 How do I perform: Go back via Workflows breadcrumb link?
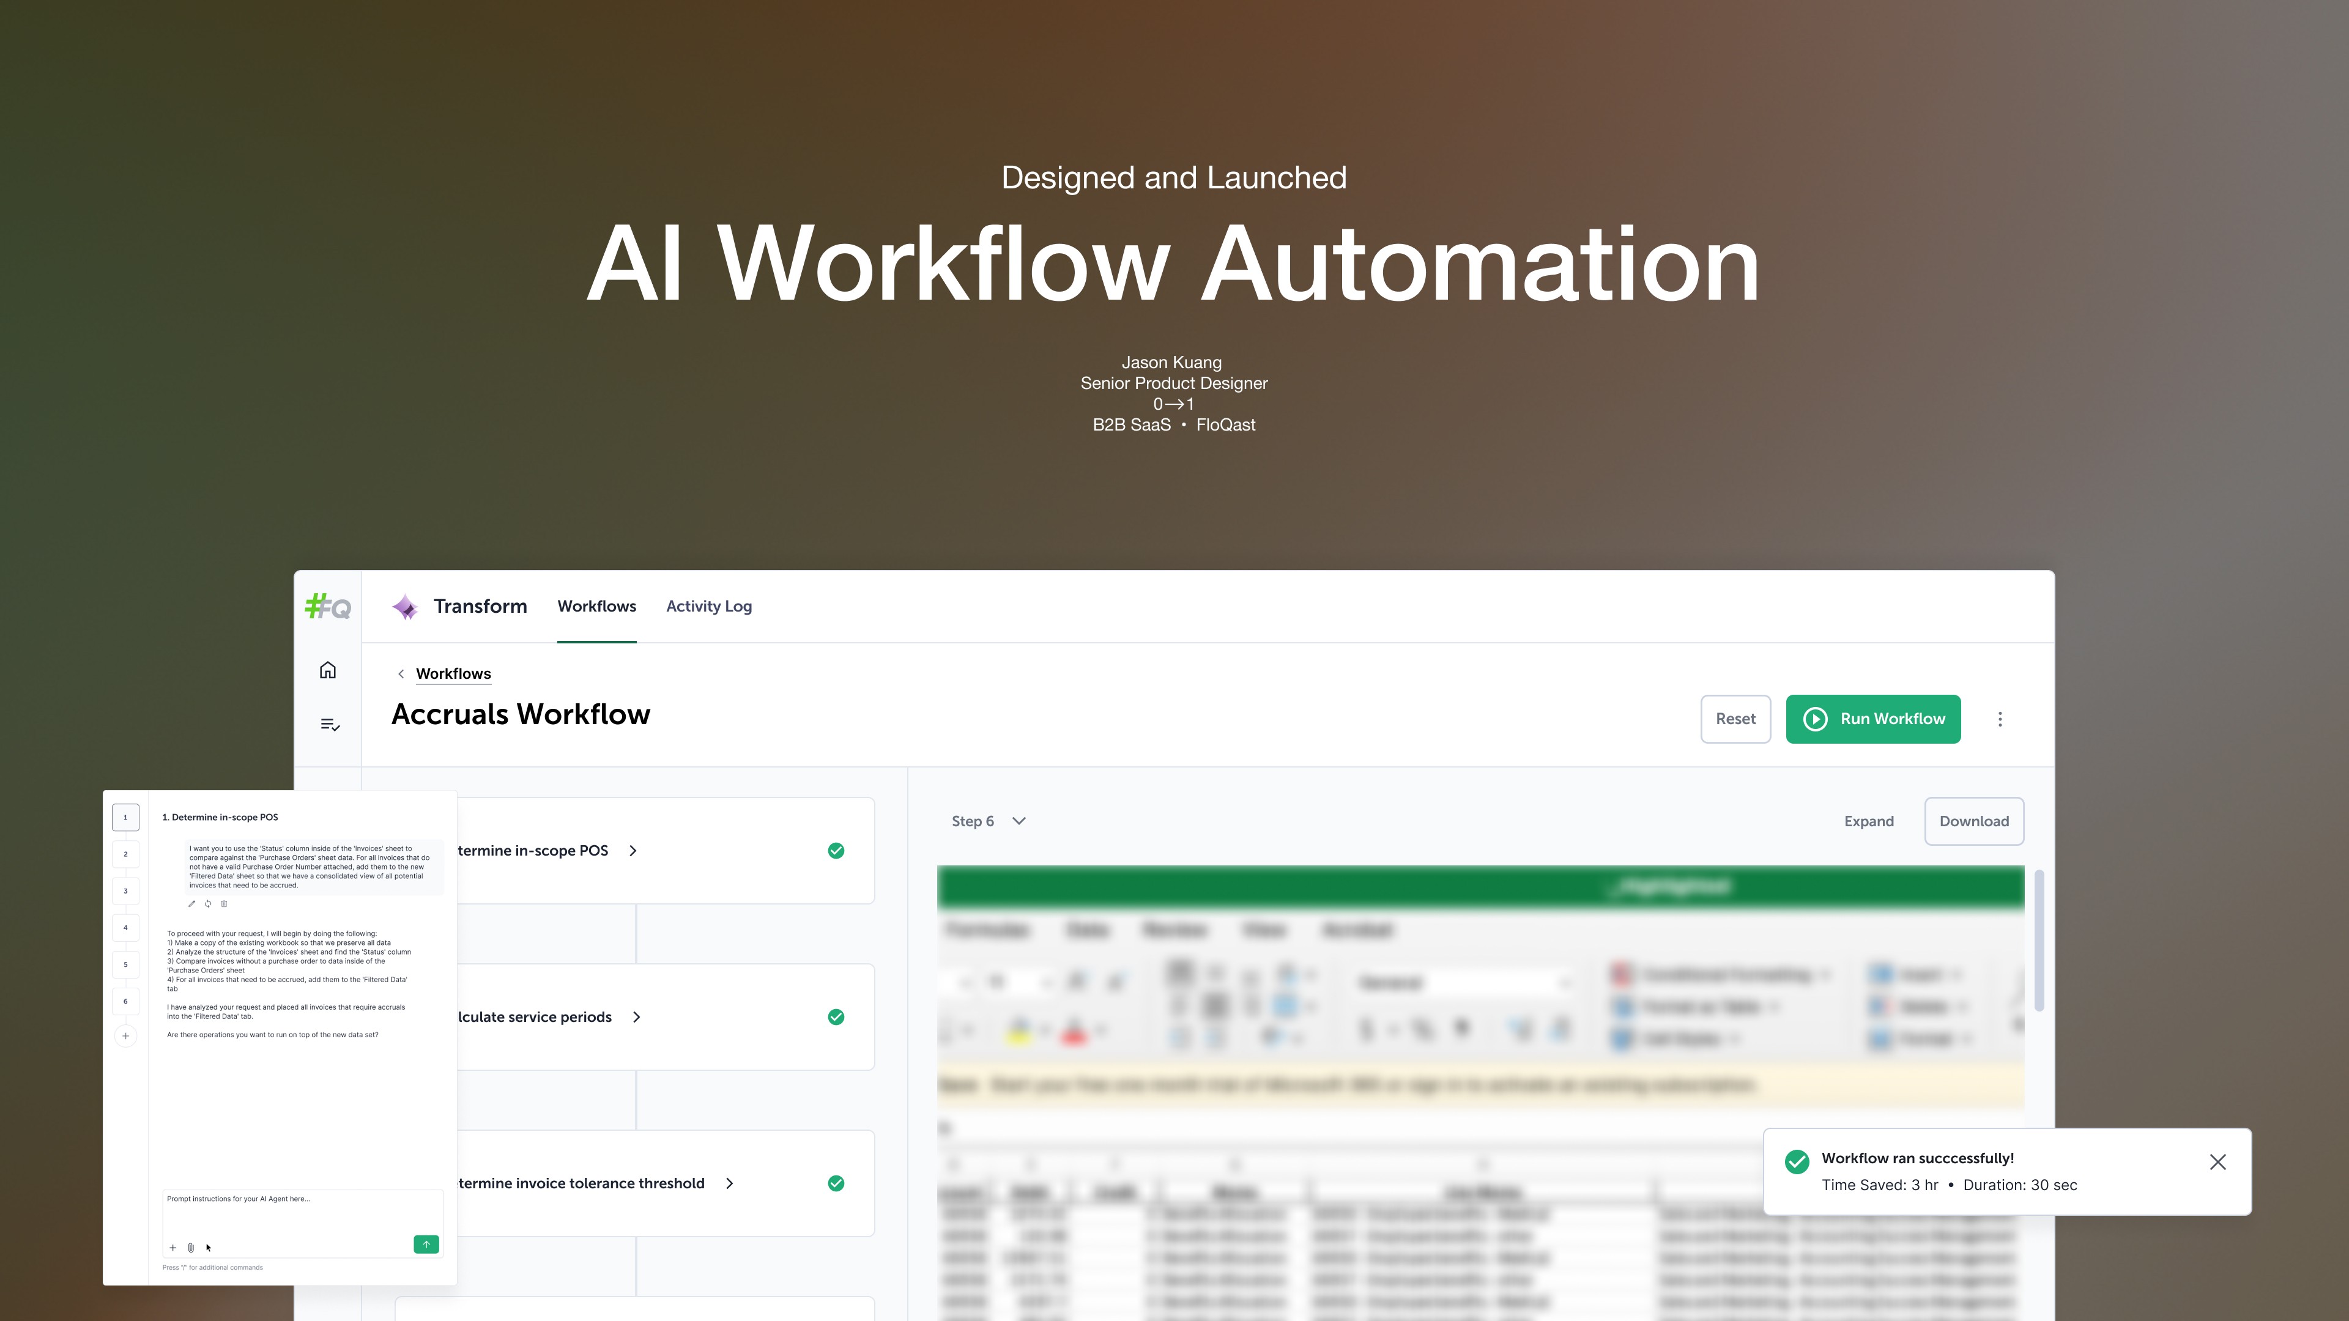[x=453, y=674]
